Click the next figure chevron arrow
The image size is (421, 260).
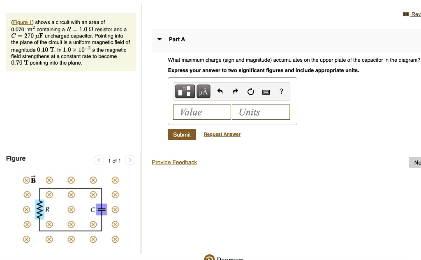[130, 160]
